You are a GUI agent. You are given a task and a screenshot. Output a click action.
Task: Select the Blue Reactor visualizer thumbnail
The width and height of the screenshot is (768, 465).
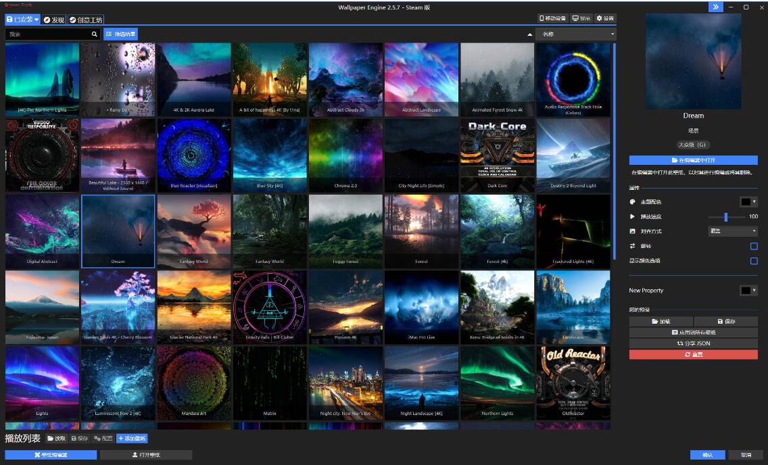click(194, 155)
